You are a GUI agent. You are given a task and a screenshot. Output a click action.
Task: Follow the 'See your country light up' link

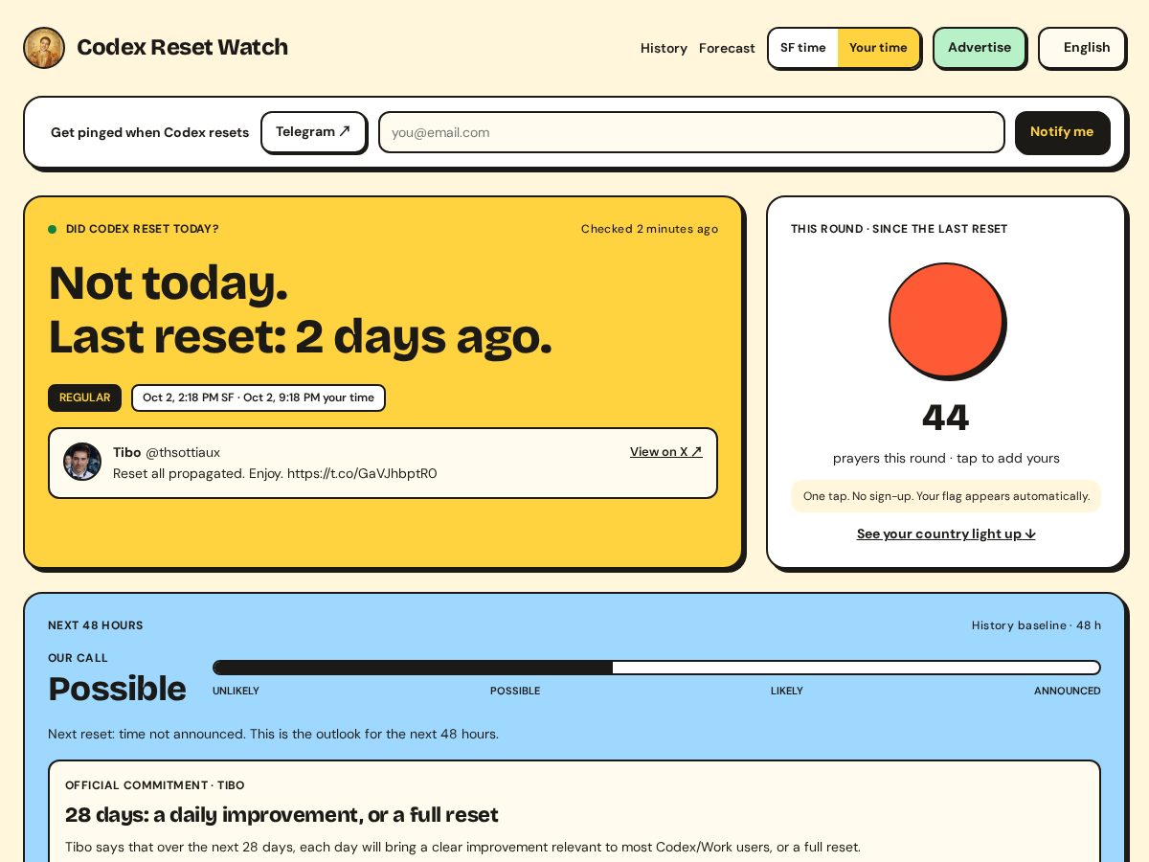[x=946, y=533]
